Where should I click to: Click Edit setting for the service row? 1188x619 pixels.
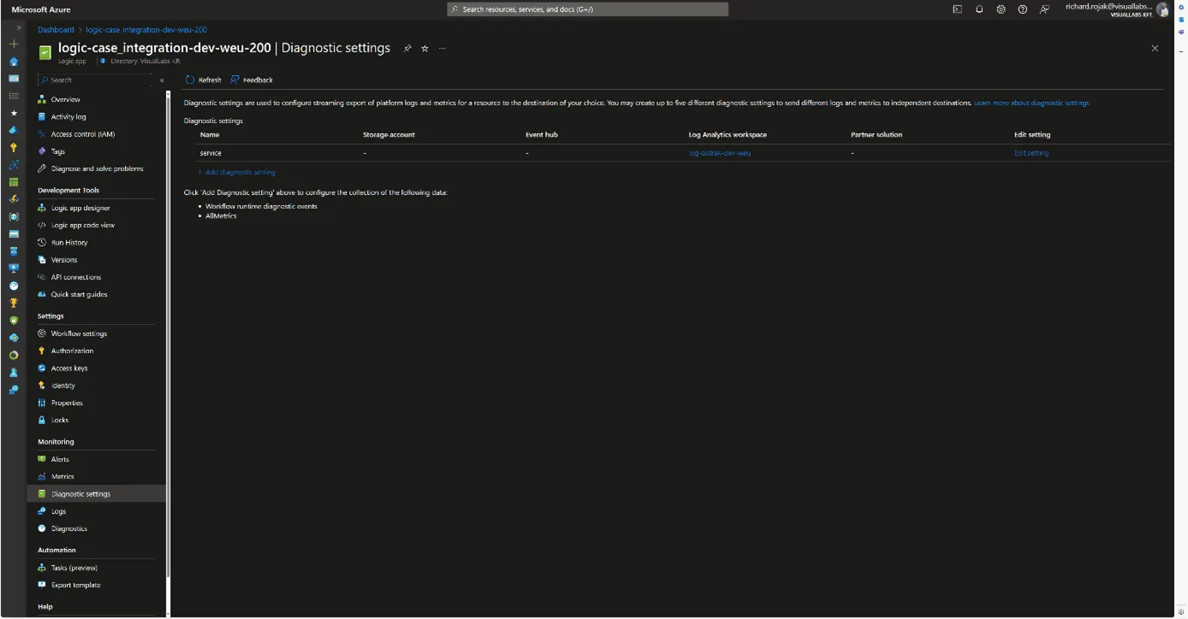pyautogui.click(x=1031, y=153)
